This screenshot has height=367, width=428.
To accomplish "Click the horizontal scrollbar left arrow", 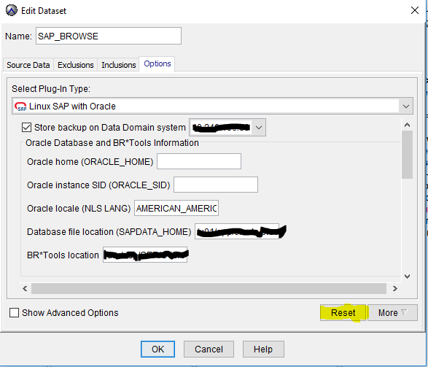I will click(25, 289).
